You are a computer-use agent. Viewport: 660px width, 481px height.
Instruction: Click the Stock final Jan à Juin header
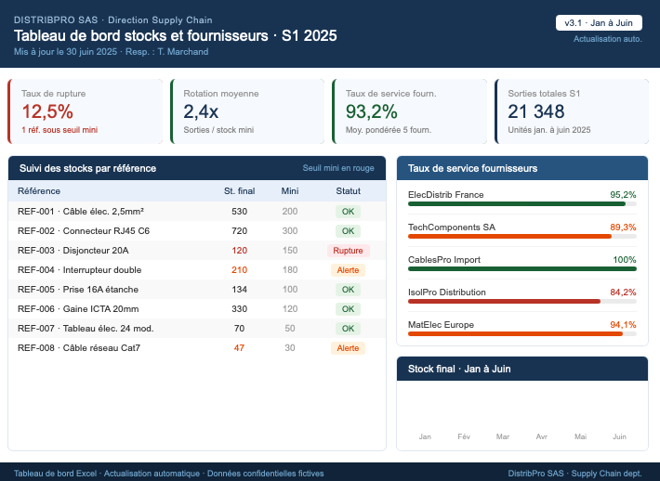[x=459, y=369]
